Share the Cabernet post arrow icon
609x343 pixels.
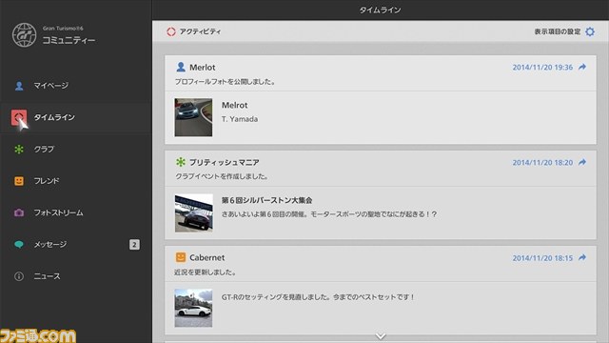(582, 257)
